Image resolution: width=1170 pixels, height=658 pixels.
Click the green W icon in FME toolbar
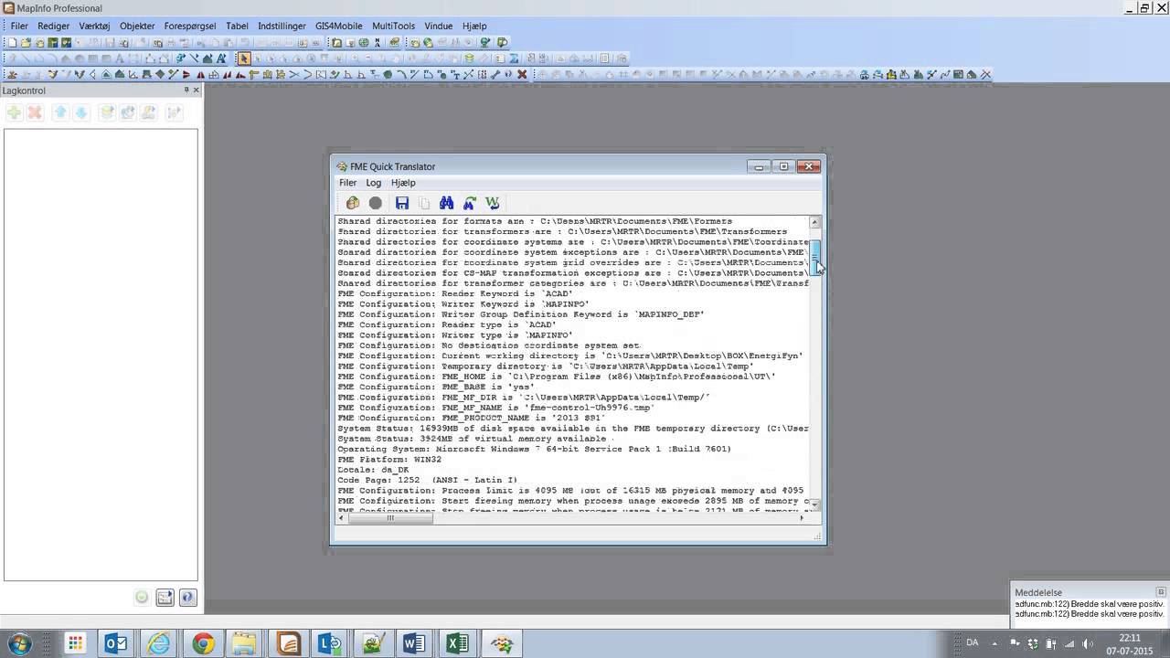click(x=493, y=203)
